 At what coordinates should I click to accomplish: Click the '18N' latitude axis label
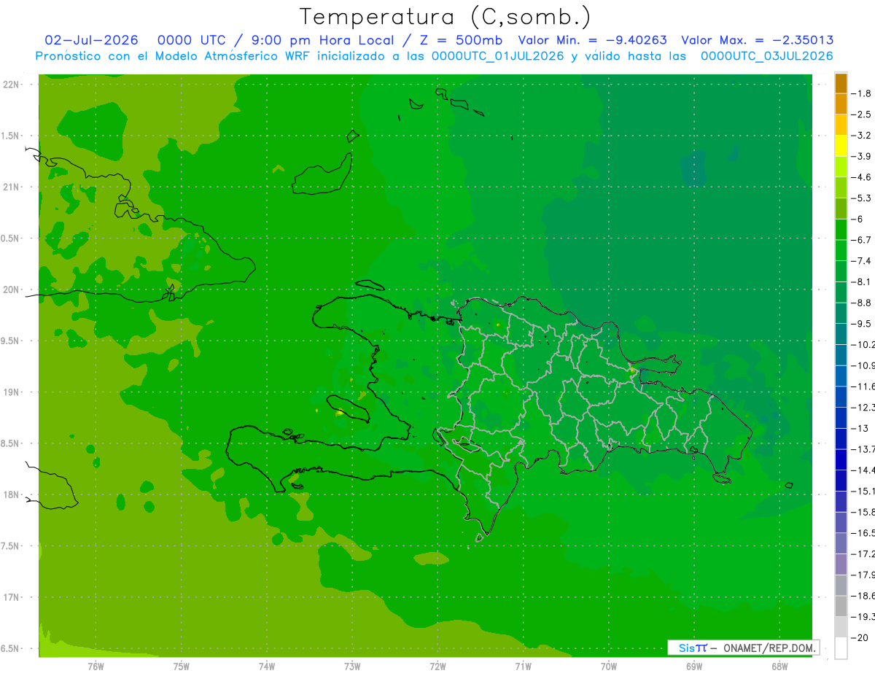pyautogui.click(x=12, y=495)
